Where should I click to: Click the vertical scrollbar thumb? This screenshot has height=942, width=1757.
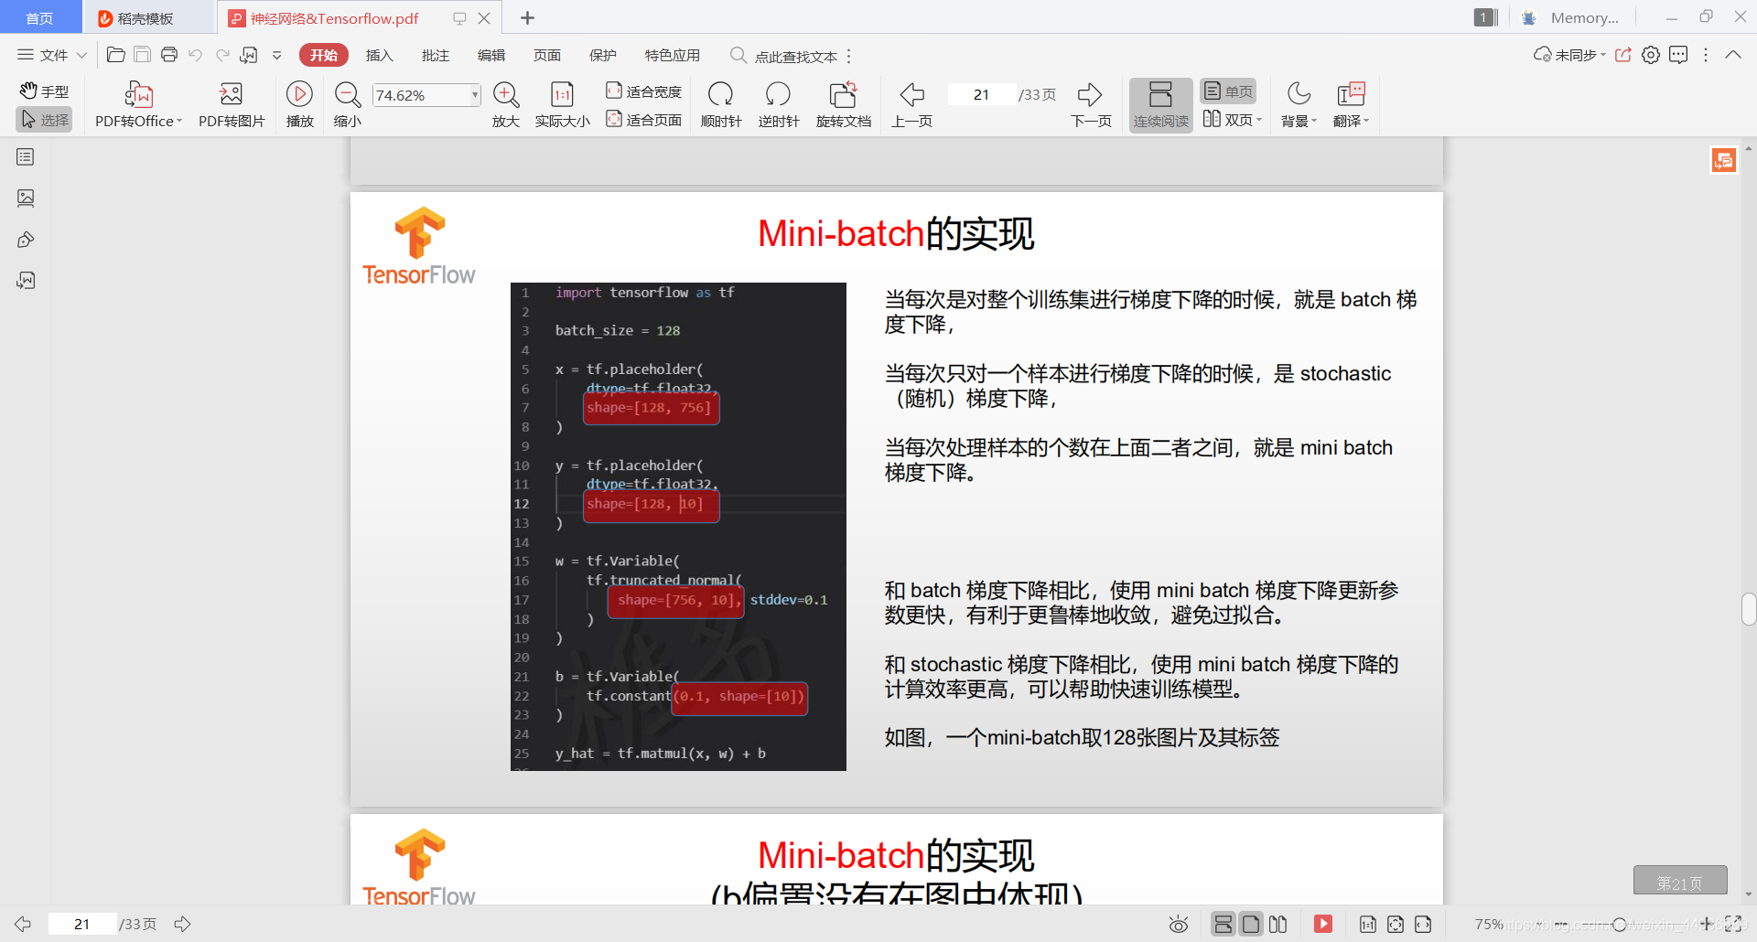[x=1749, y=609]
